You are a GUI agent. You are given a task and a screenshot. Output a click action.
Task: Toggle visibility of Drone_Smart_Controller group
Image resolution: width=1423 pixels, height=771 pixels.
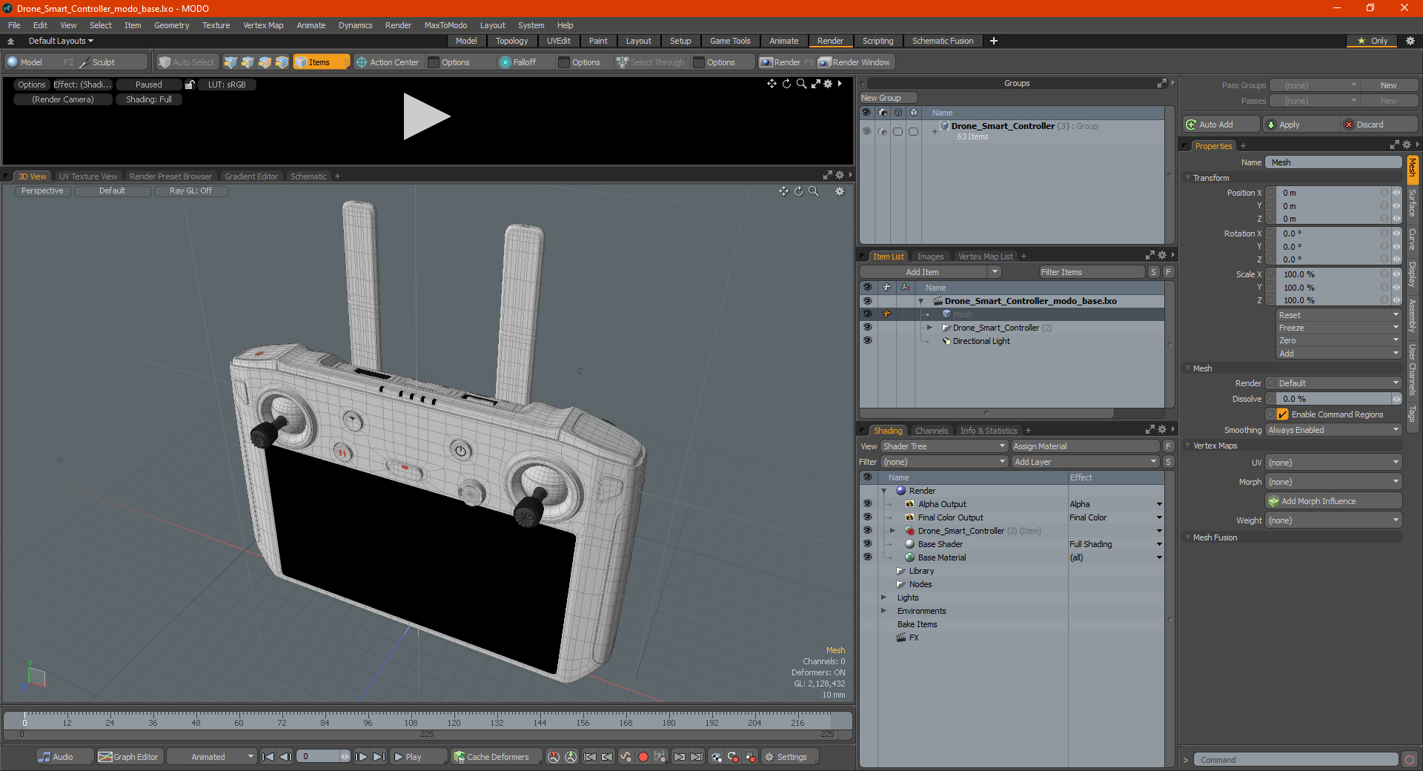coord(866,131)
